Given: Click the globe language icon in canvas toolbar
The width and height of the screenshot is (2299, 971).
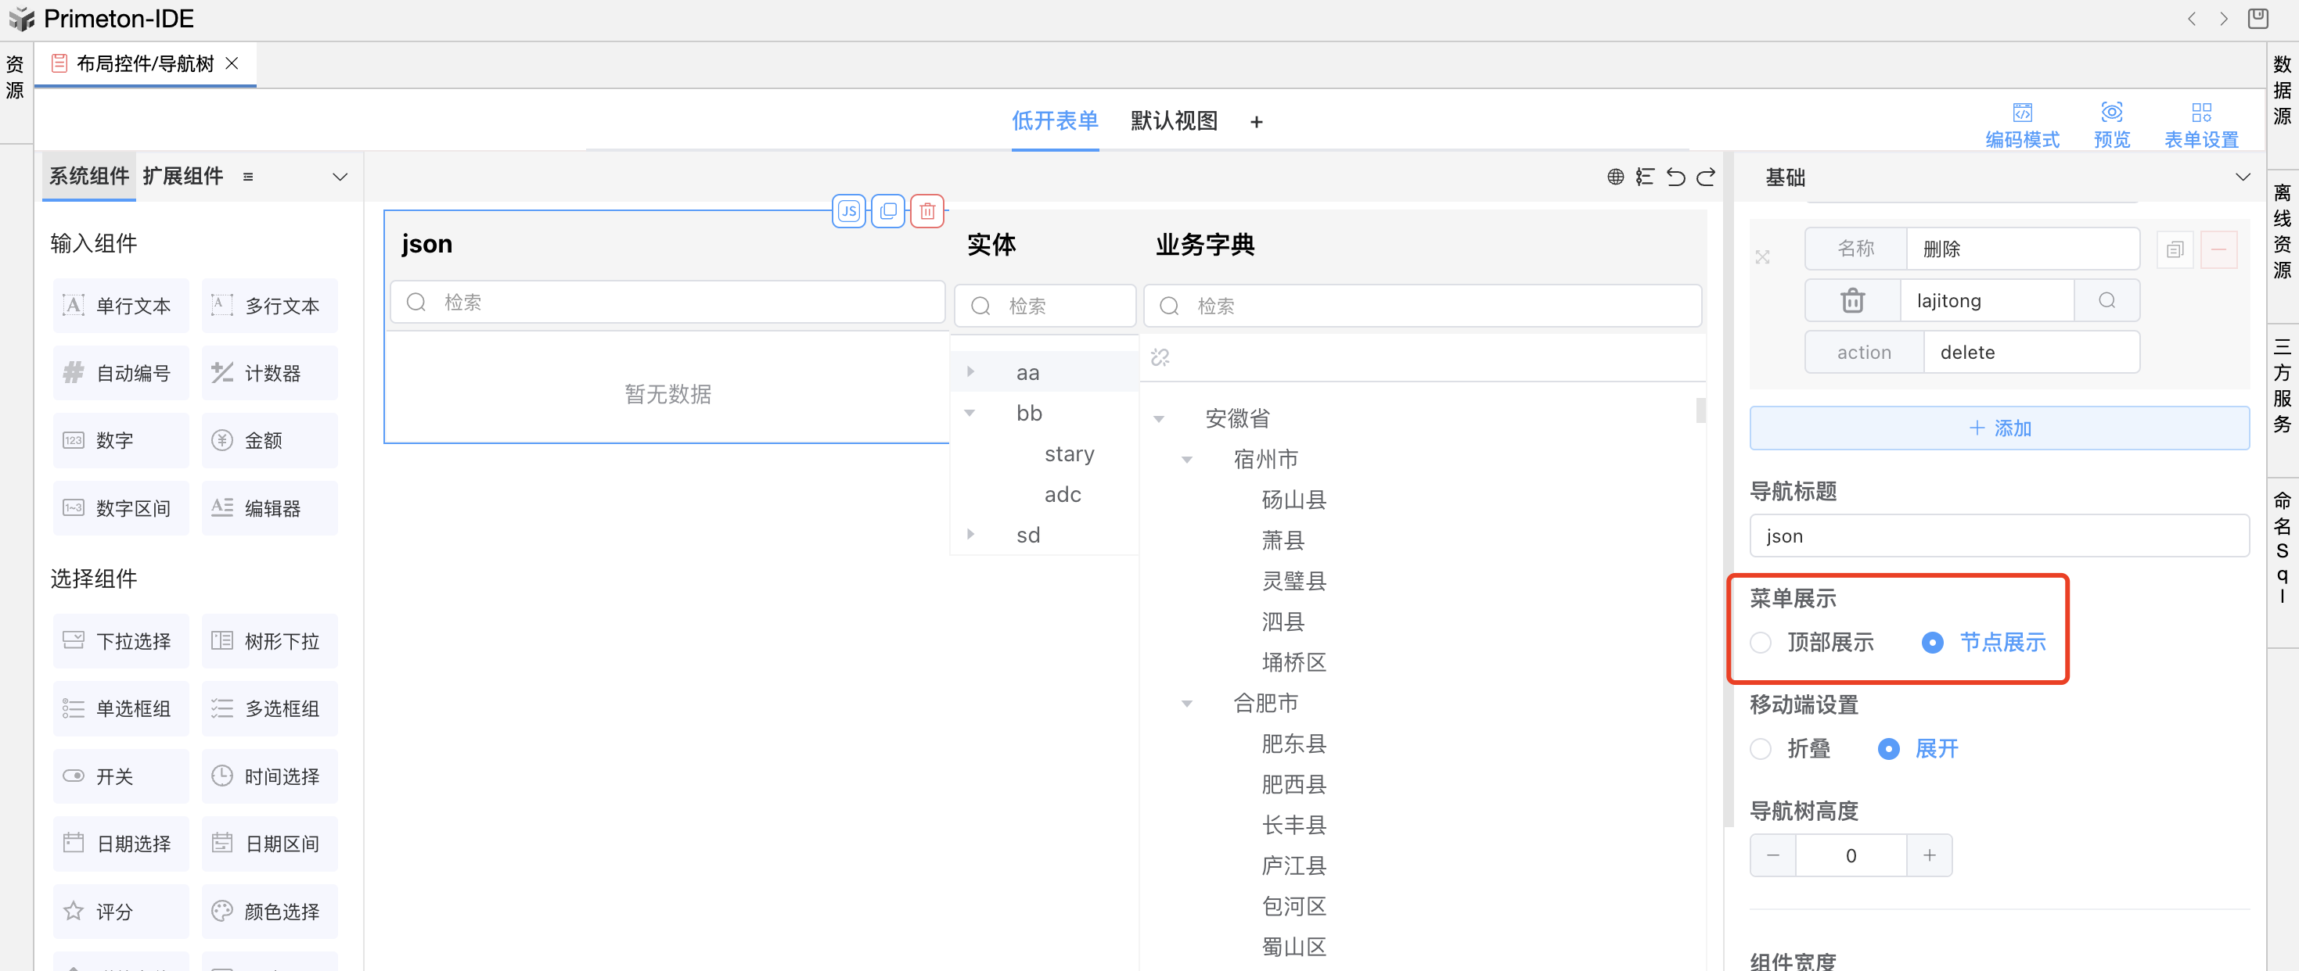Looking at the screenshot, I should point(1614,177).
